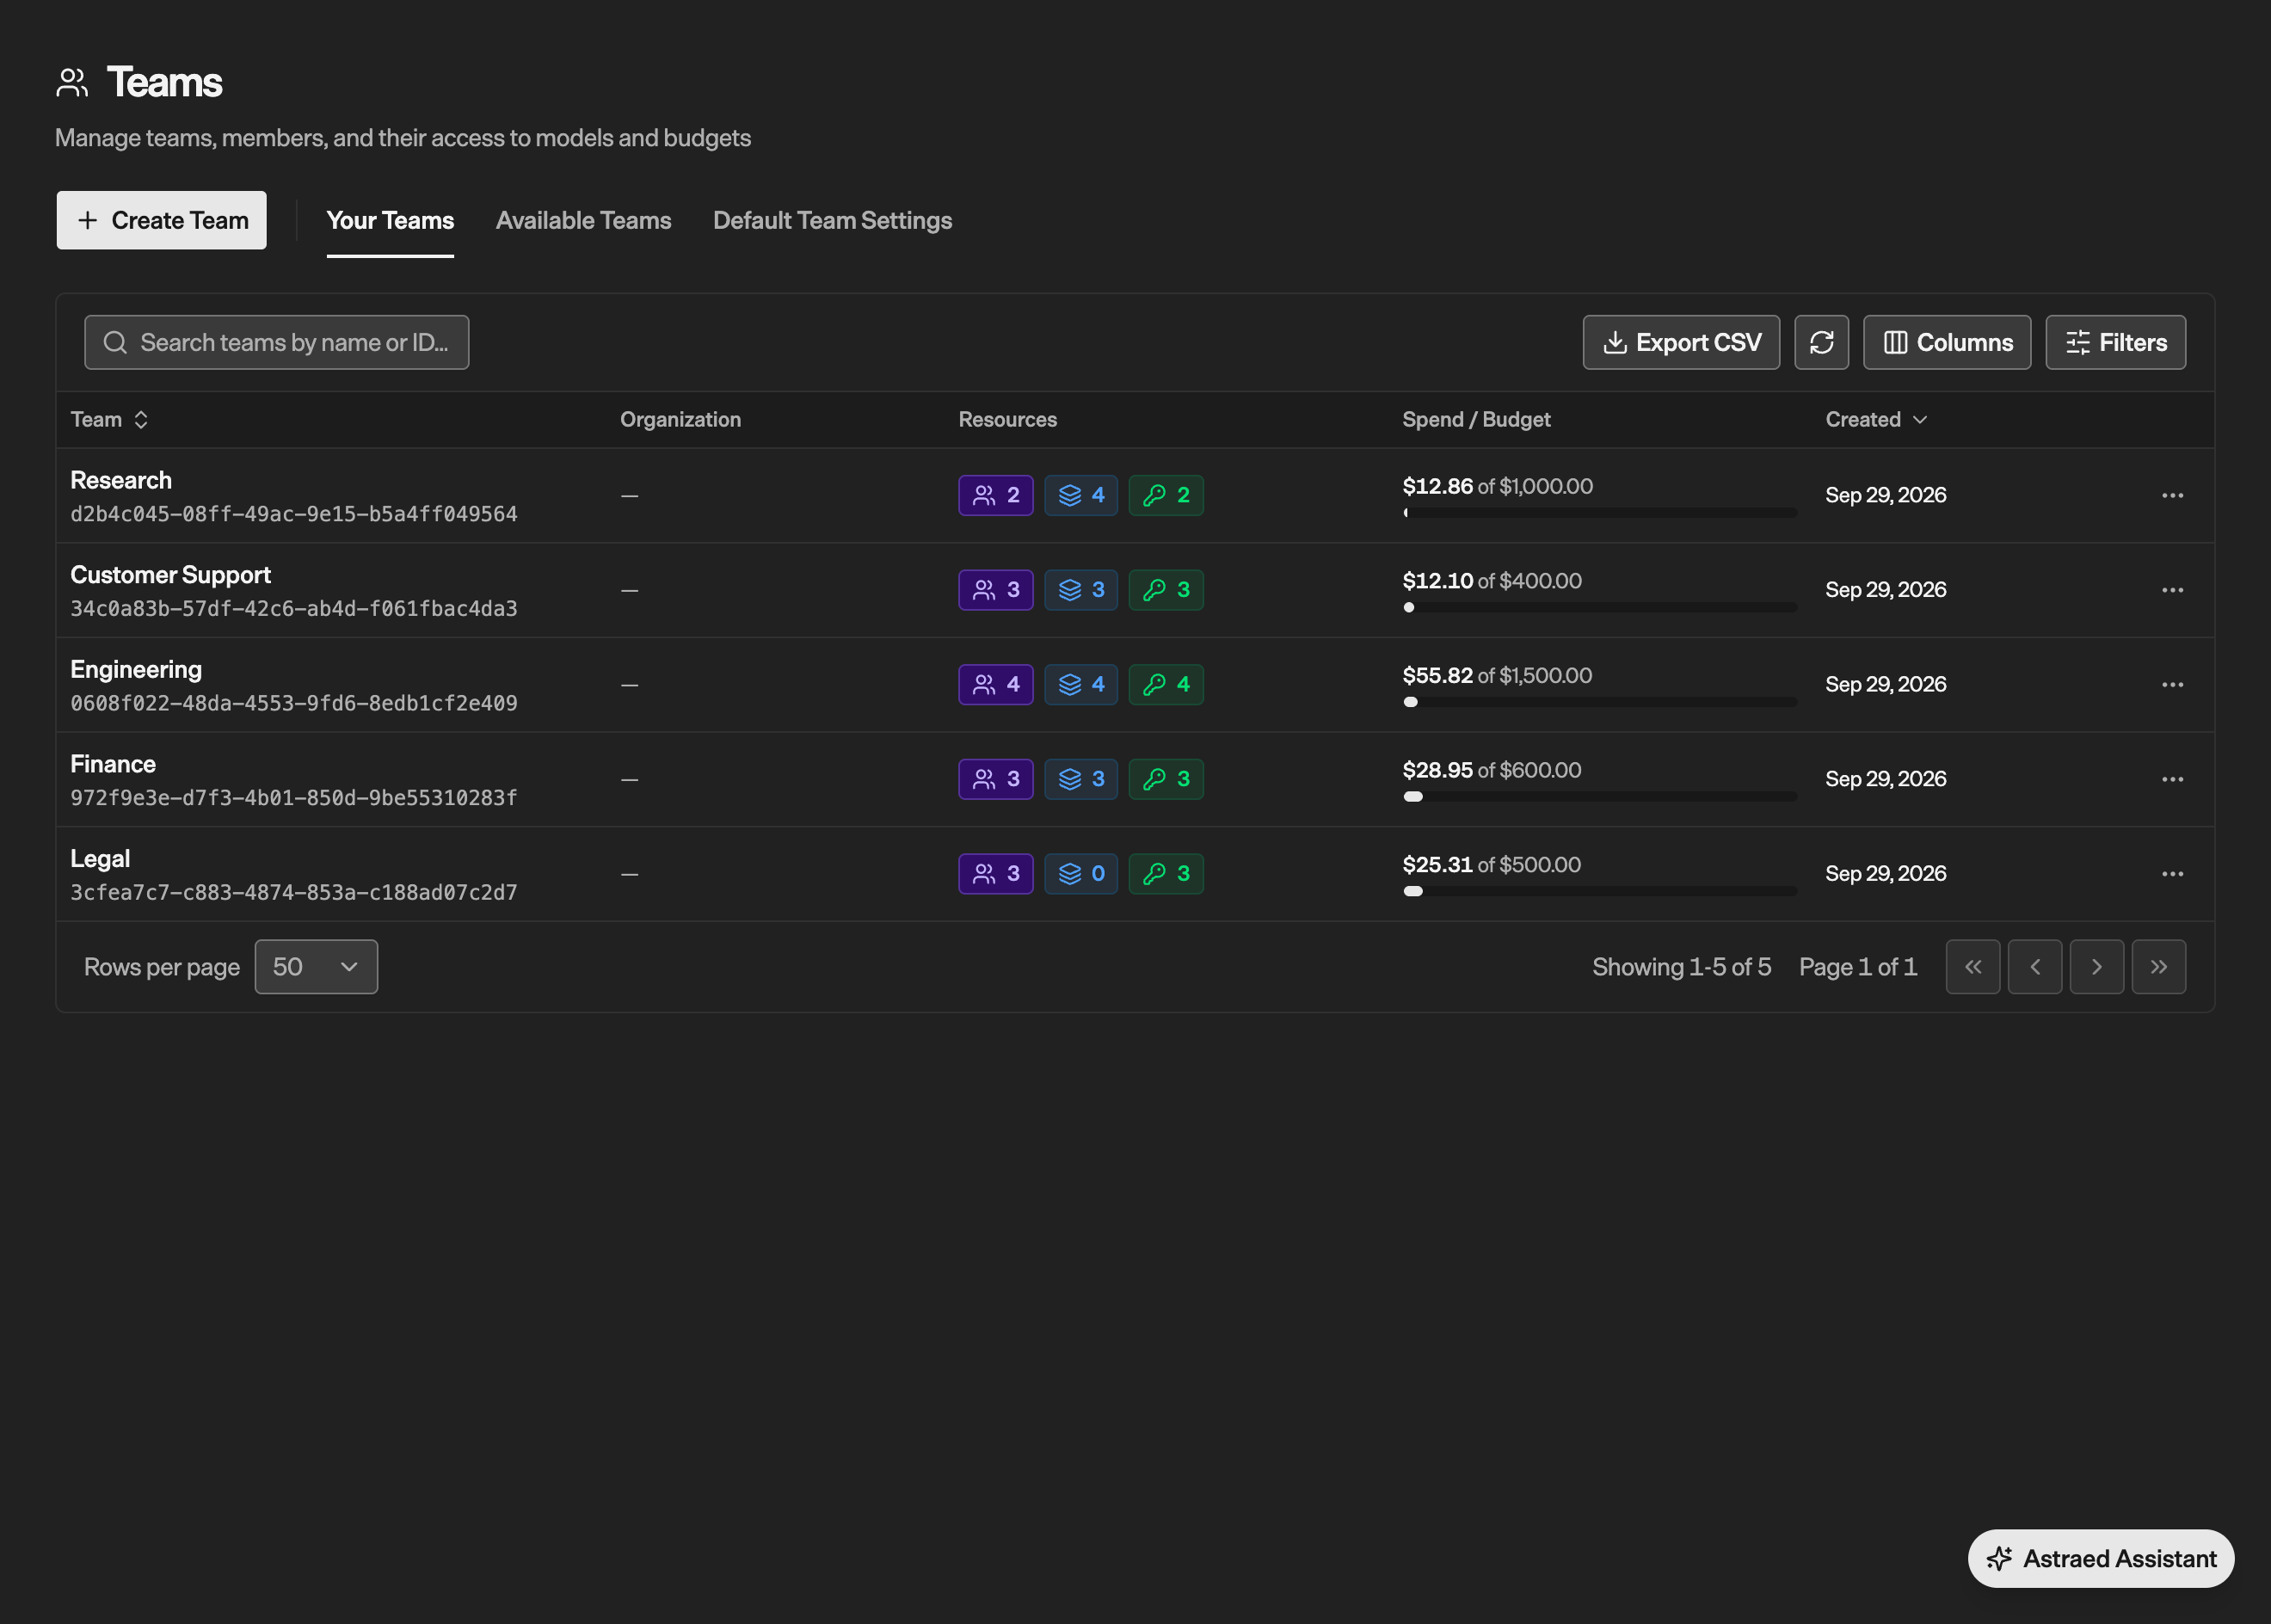Click Research members badge showing 2
Viewport: 2271px width, 1624px height.
995,495
